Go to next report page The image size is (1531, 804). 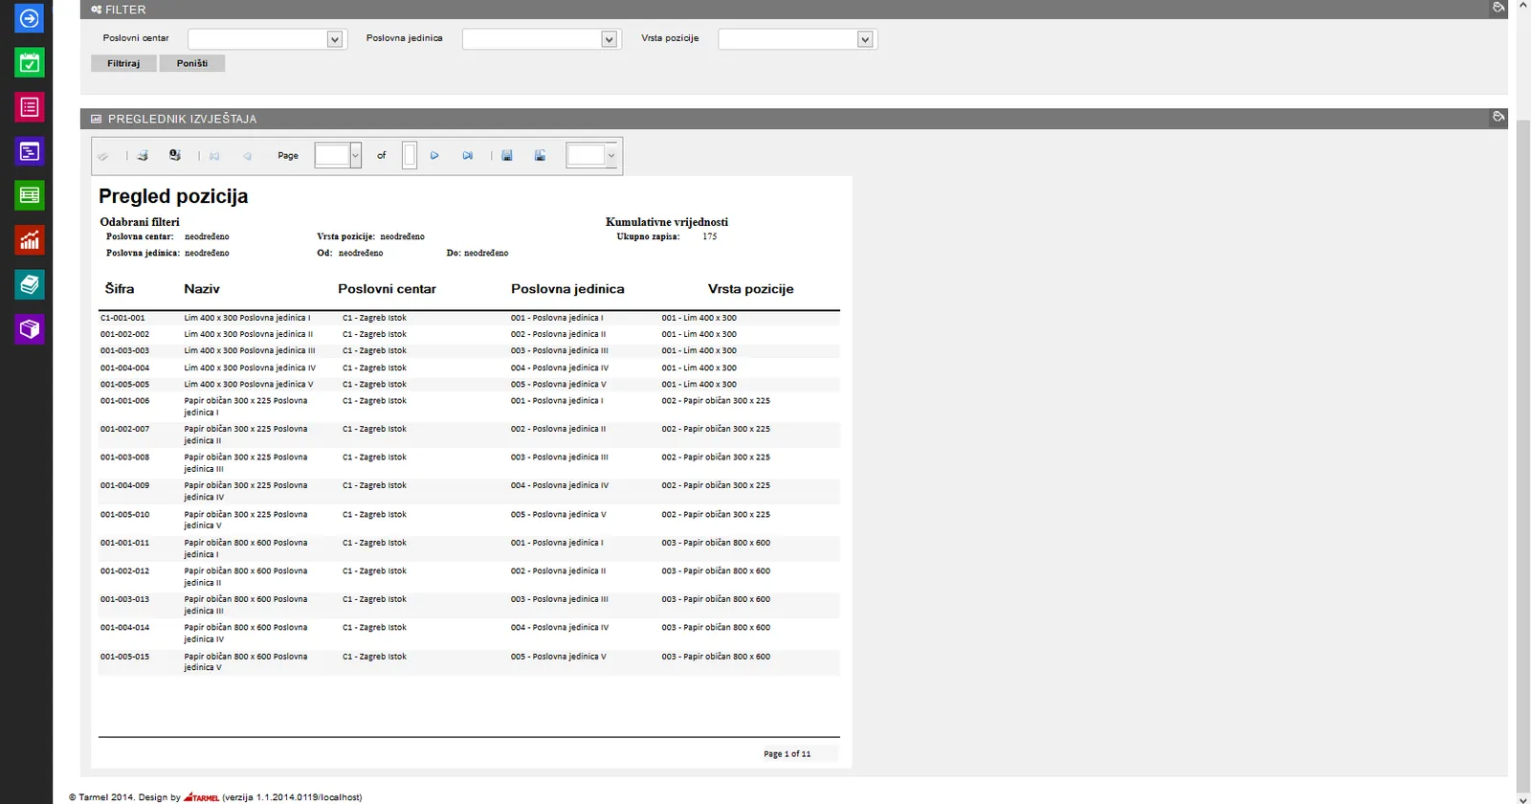pos(434,155)
